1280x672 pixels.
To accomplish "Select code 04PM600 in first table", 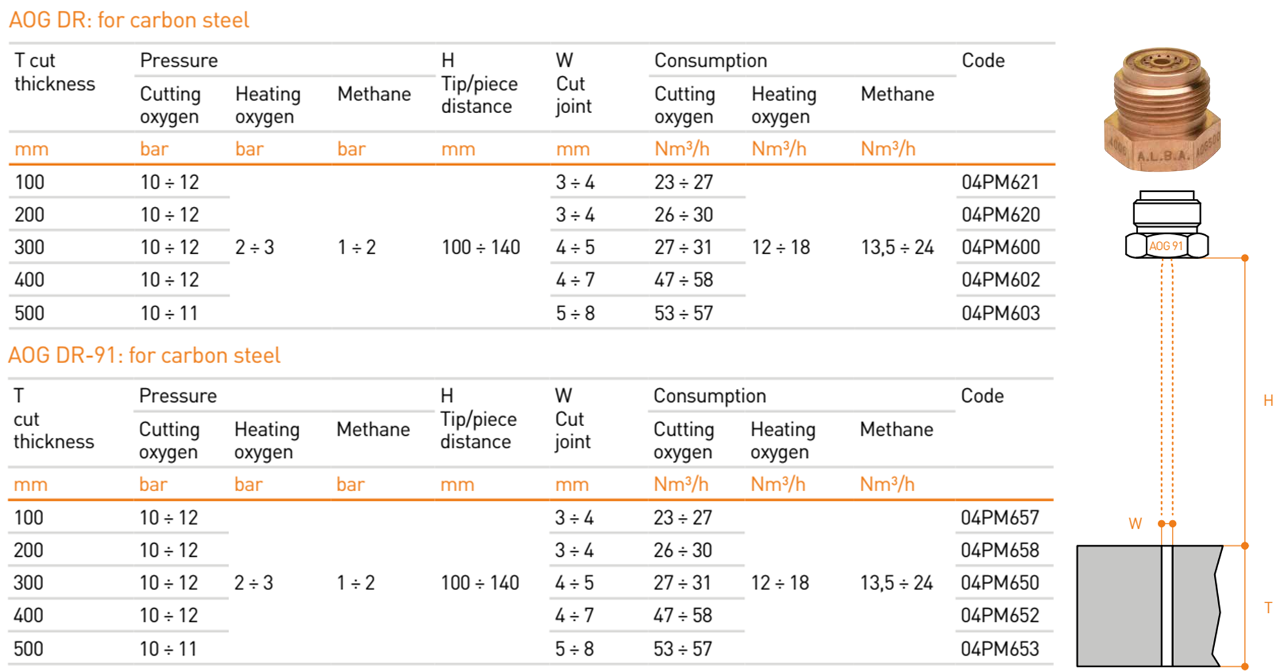I will (x=1001, y=247).
